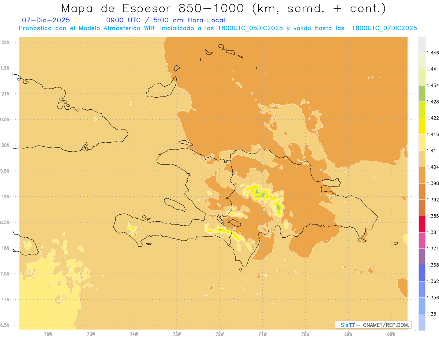Click the lime segment between 1.422 and 1.428

422,110
